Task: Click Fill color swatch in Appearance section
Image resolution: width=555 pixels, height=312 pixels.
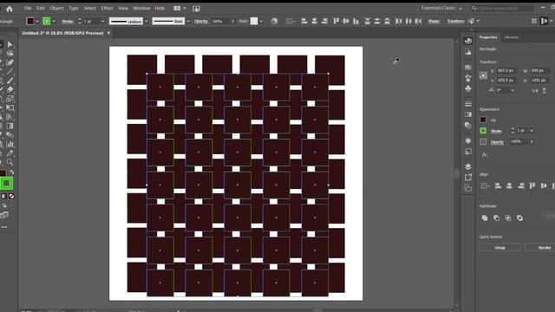Action: tap(483, 120)
